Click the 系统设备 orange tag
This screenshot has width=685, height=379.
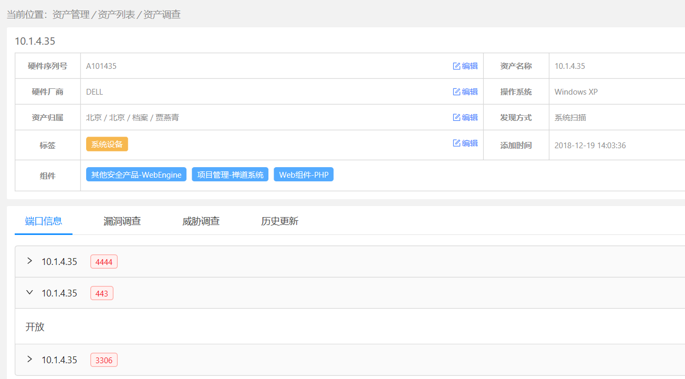[x=107, y=145]
